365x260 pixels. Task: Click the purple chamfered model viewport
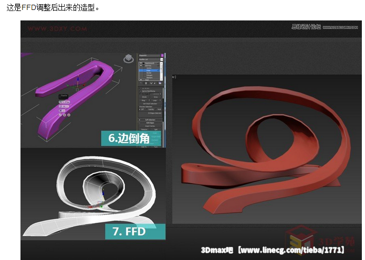[79, 100]
